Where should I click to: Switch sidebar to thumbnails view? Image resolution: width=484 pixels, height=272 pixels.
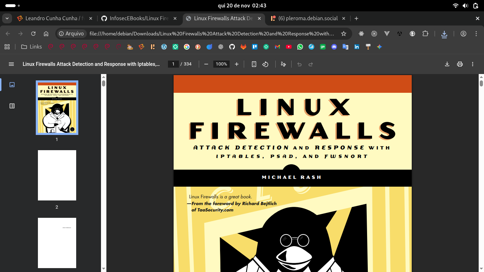[12, 85]
